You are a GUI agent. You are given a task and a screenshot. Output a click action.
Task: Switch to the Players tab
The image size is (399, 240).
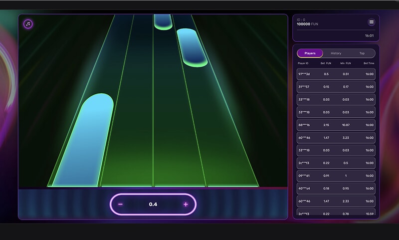(x=310, y=53)
